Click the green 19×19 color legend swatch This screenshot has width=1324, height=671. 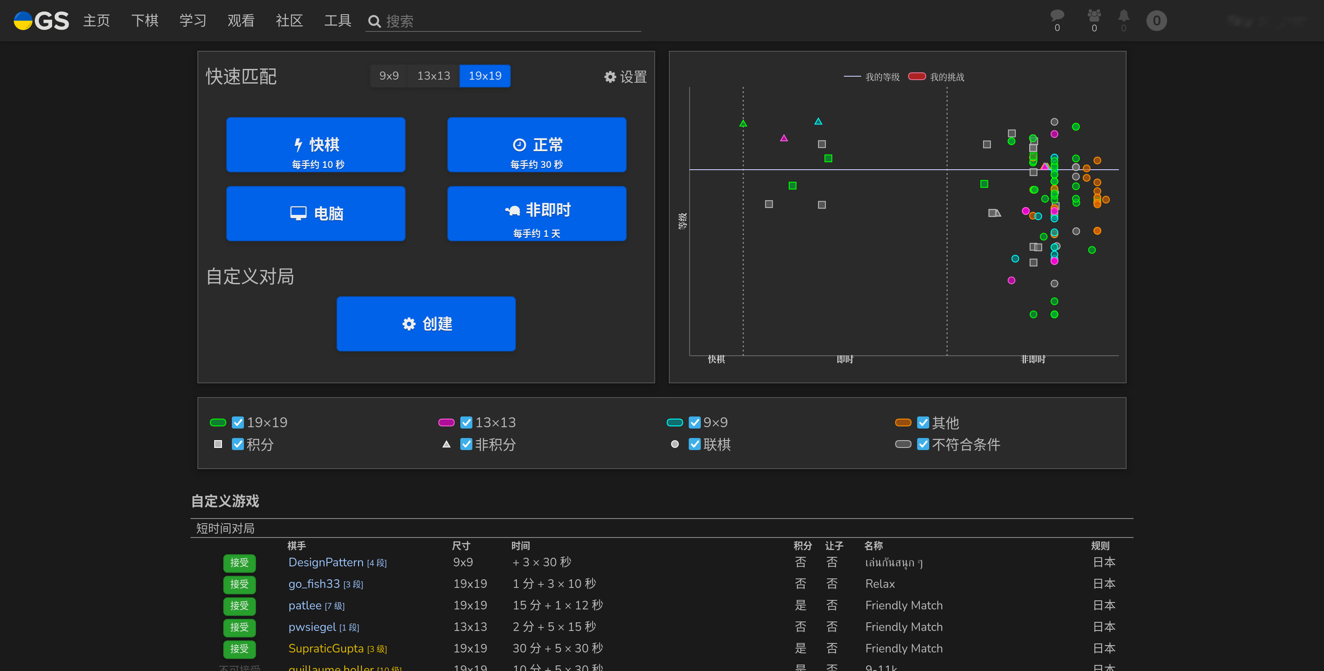tap(217, 422)
